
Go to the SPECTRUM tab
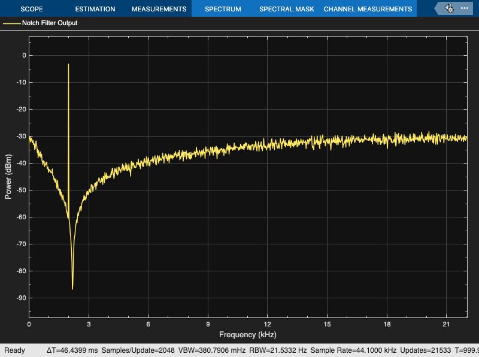pyautogui.click(x=223, y=9)
